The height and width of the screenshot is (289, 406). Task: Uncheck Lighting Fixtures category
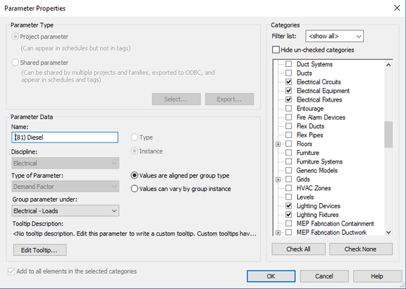(288, 215)
